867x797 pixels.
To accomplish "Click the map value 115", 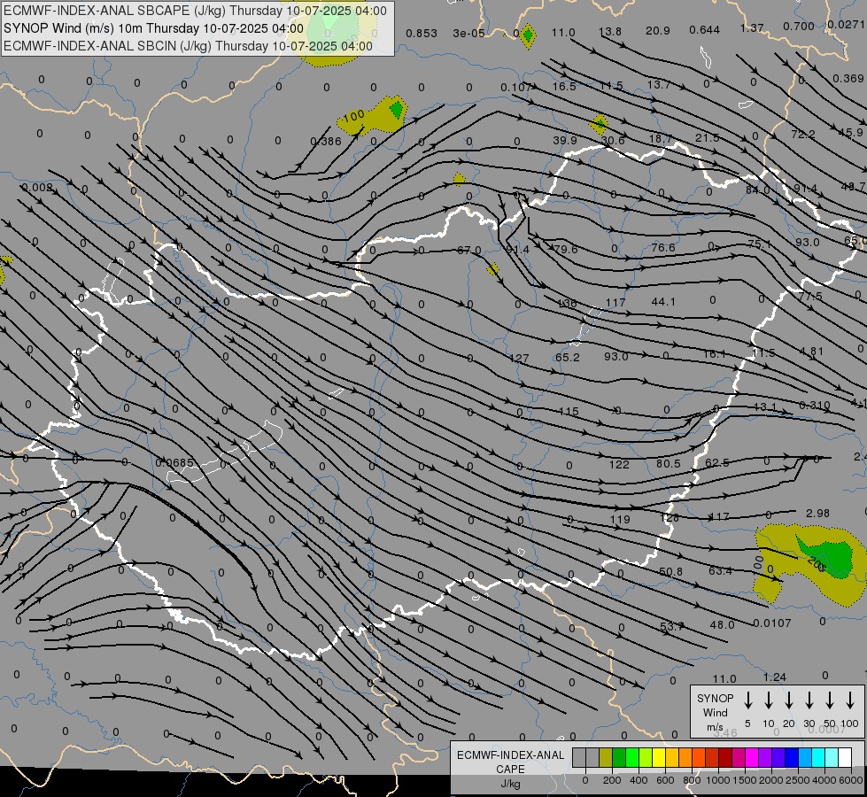I will 569,412.
